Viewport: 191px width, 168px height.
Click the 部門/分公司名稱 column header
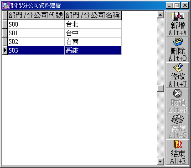click(x=93, y=15)
